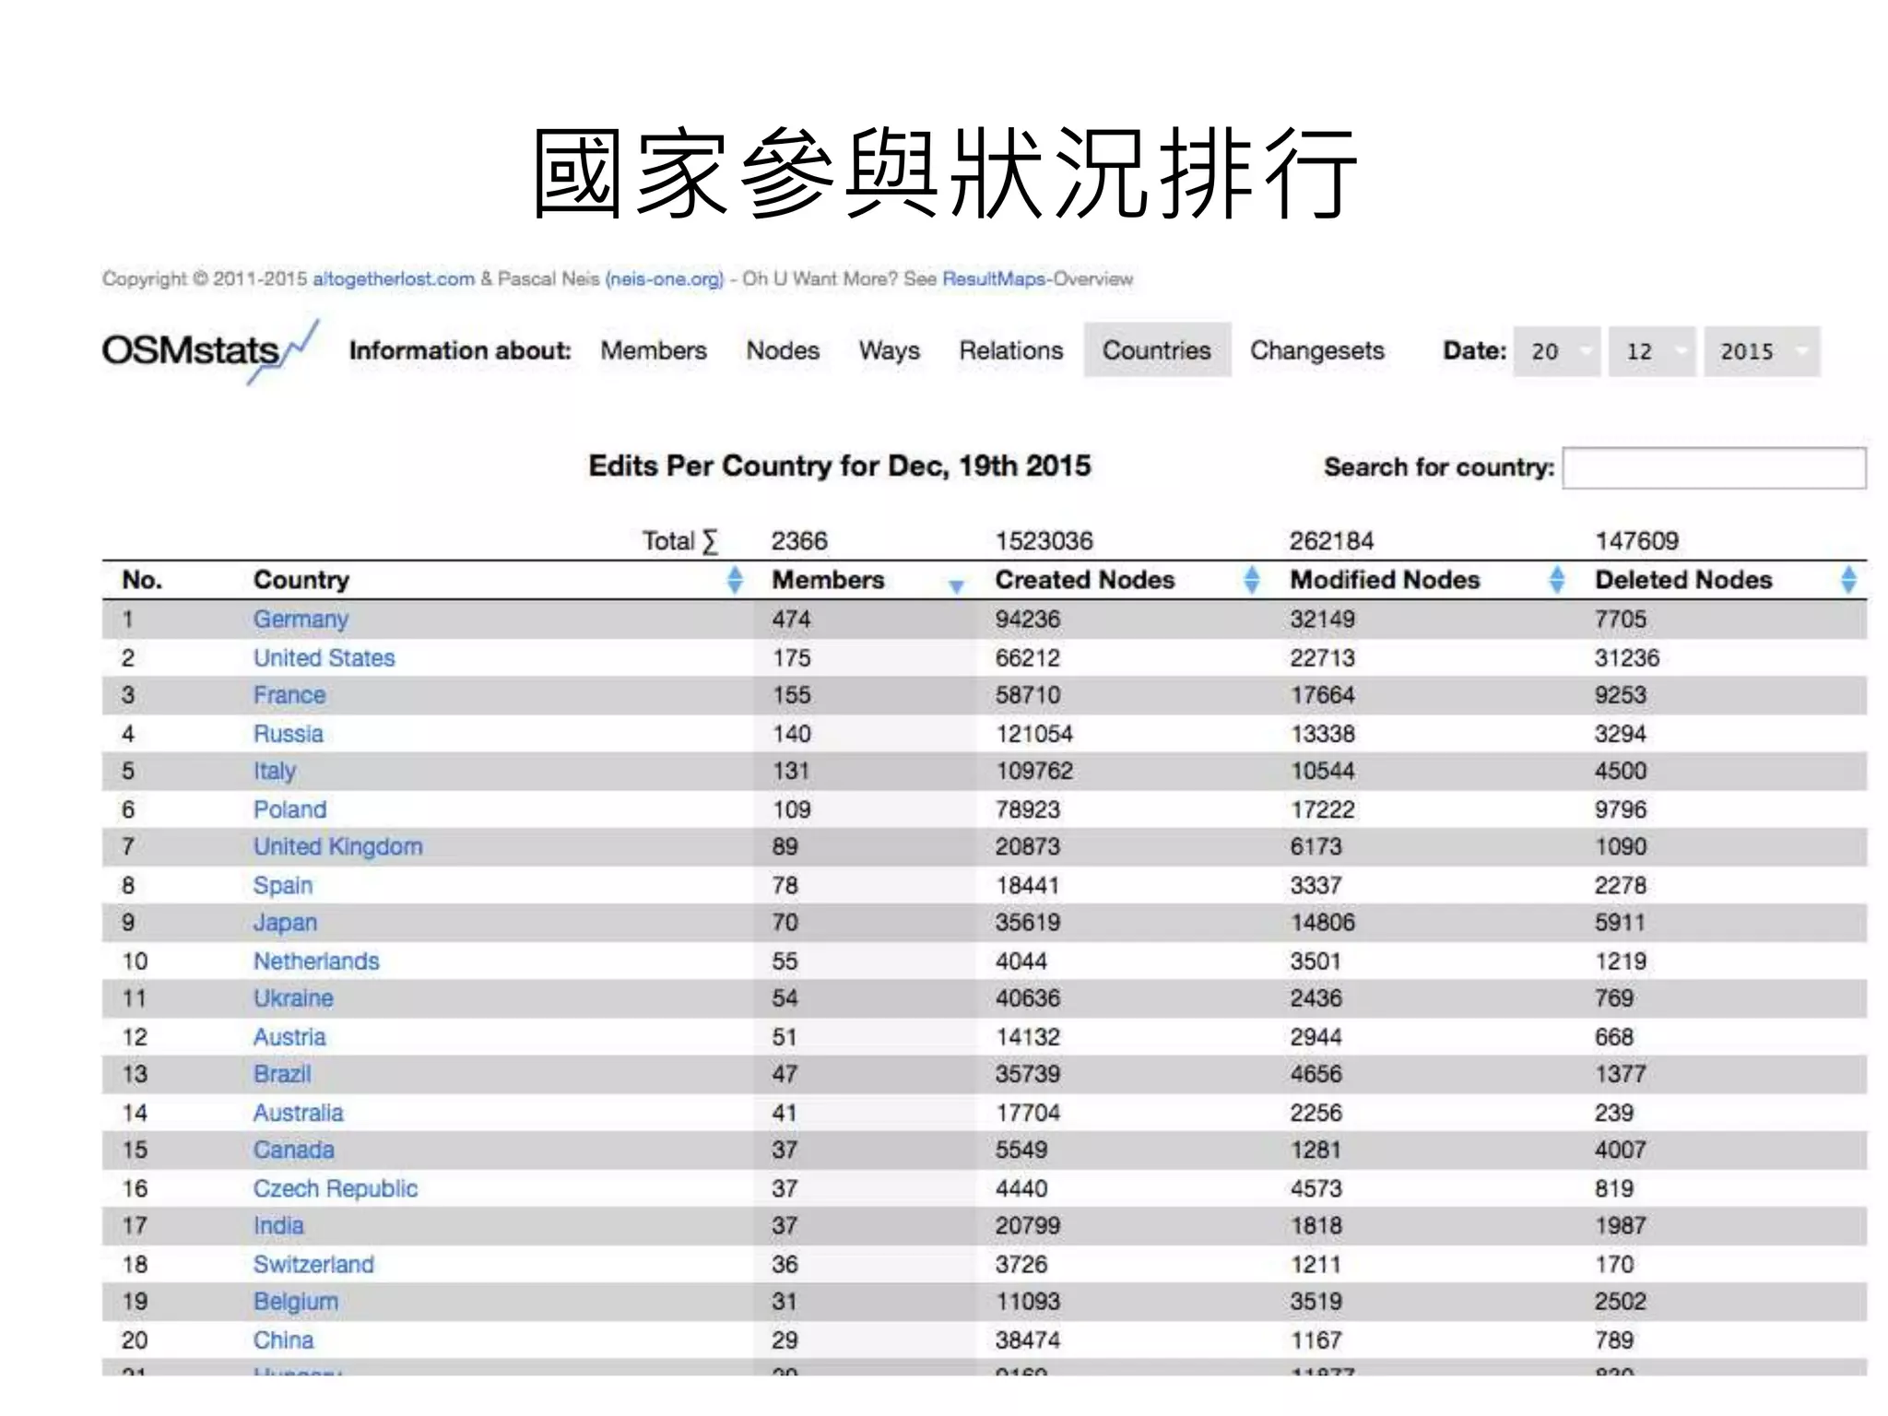Switch to the Nodes tab
The width and height of the screenshot is (1888, 1416).
coord(782,351)
